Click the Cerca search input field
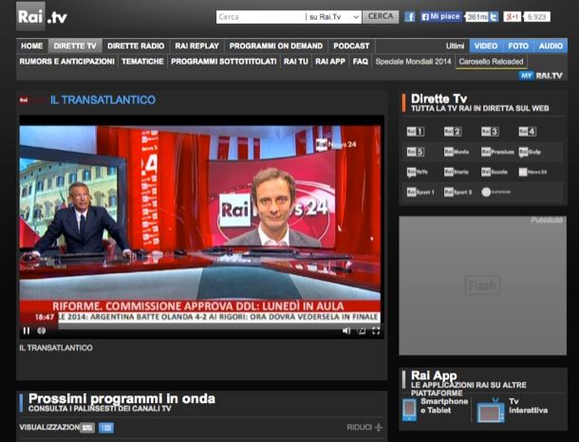Image resolution: width=579 pixels, height=442 pixels. tap(261, 17)
